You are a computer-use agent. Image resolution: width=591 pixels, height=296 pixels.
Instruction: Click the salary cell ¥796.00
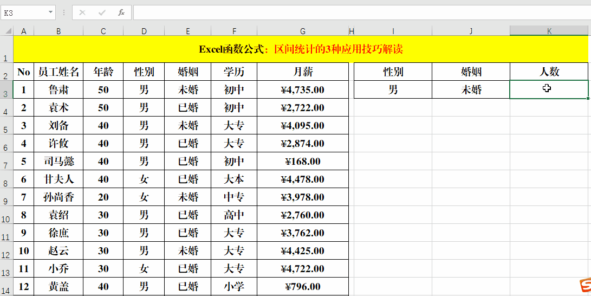303,287
